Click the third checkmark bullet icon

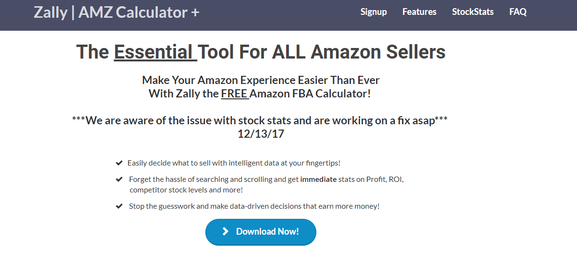[119, 206]
